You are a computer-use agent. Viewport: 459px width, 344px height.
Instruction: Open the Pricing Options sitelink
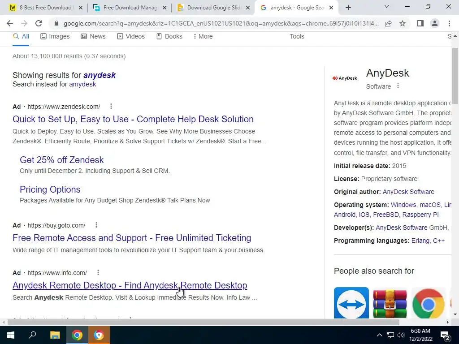click(50, 189)
